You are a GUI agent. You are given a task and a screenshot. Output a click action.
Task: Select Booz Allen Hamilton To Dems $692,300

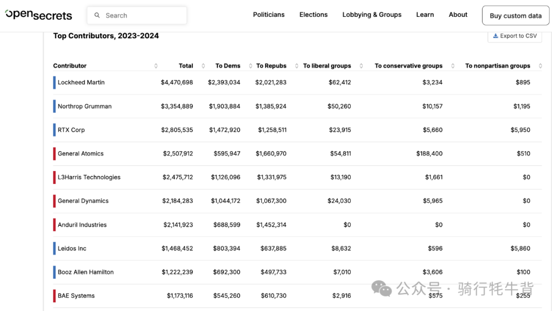(226, 272)
